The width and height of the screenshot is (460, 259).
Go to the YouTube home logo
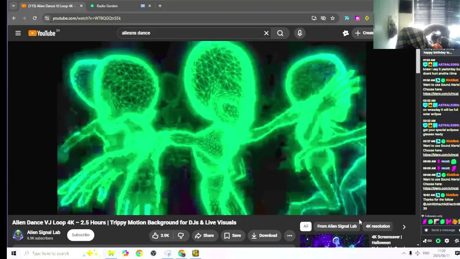pyautogui.click(x=42, y=33)
